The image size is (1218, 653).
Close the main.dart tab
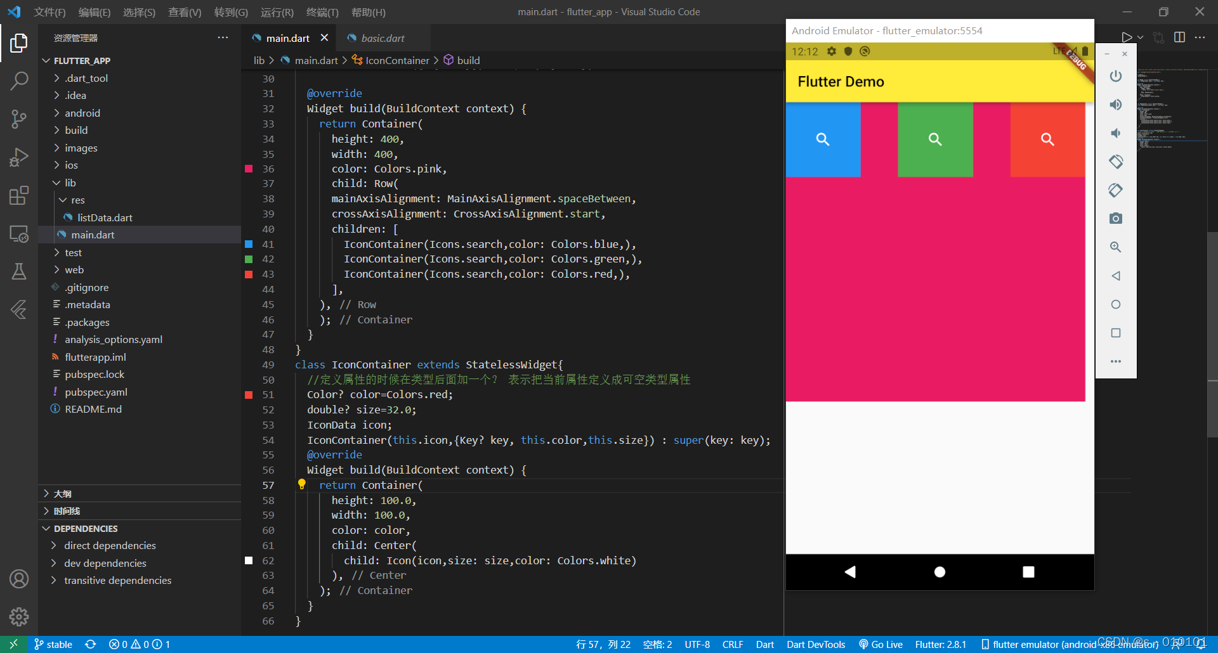(x=324, y=37)
